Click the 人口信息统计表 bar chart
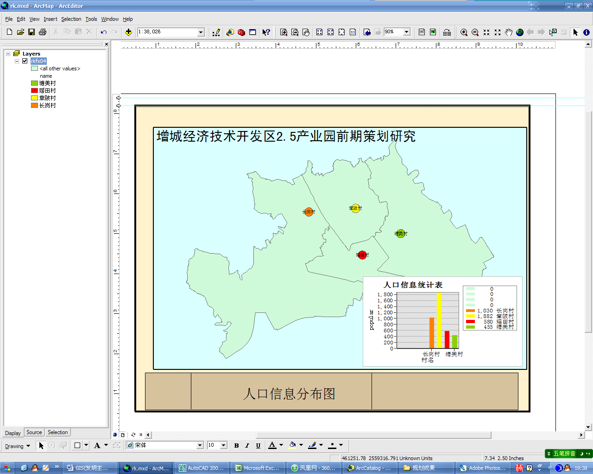 pos(442,322)
